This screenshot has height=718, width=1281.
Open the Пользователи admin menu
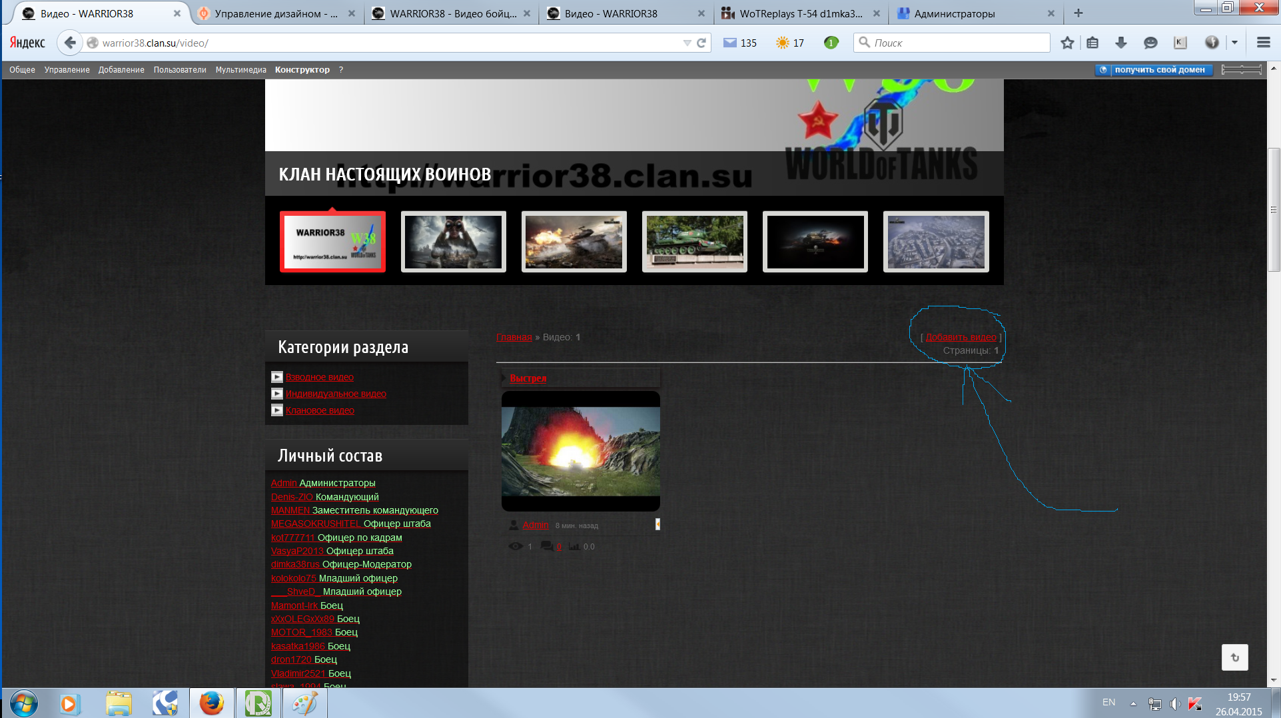coord(180,70)
